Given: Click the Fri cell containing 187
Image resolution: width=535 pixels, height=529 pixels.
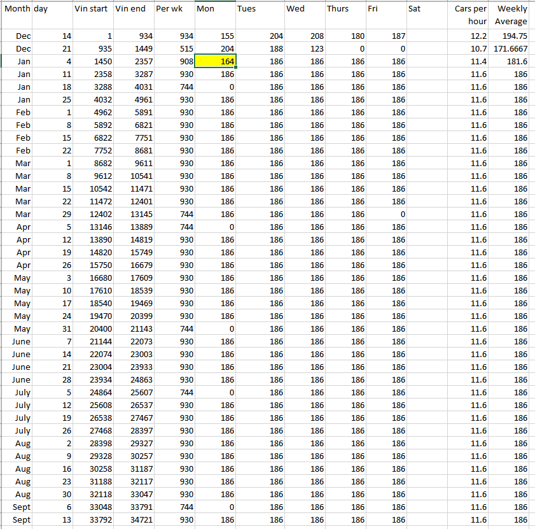Looking at the screenshot, I should point(386,36).
